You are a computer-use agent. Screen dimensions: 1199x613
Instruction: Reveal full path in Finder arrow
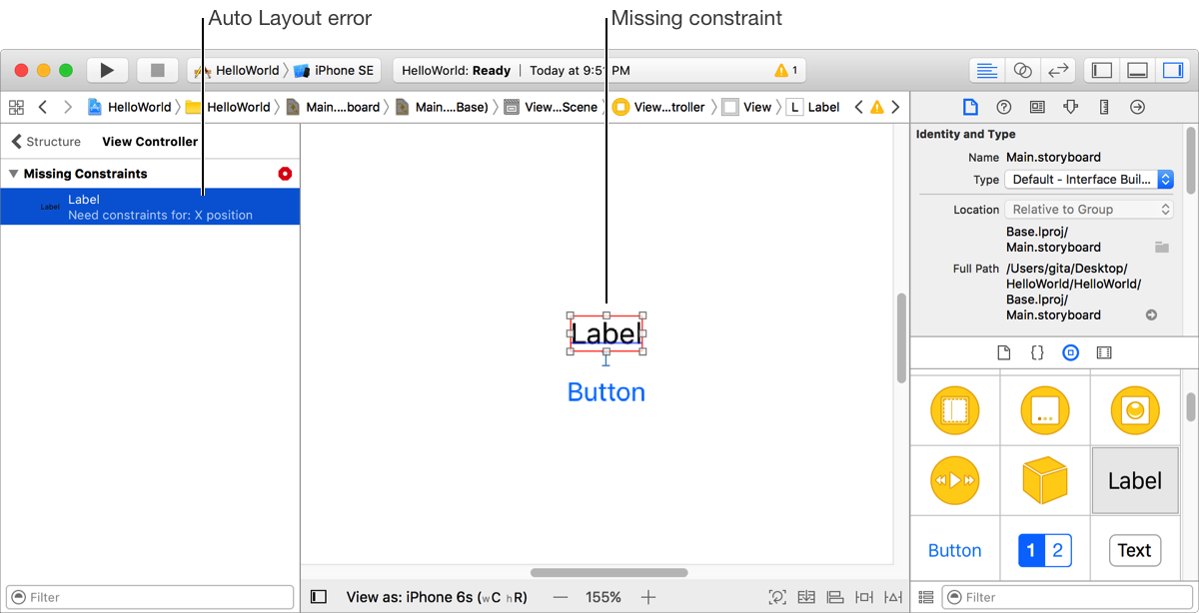(1151, 315)
